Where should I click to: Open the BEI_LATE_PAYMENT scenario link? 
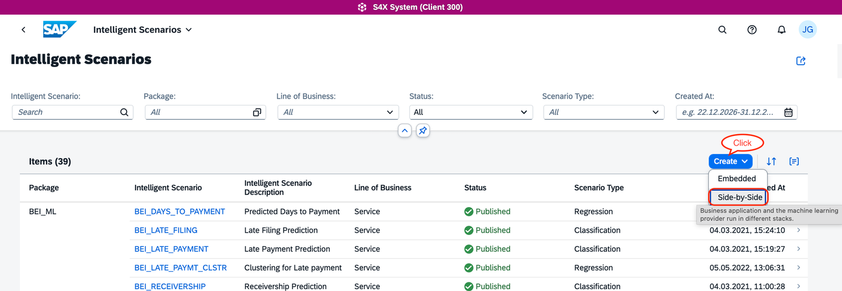tap(171, 249)
